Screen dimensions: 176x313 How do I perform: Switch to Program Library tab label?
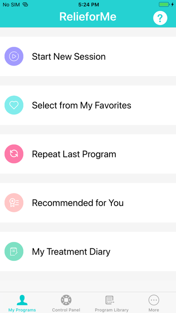[x=111, y=310]
